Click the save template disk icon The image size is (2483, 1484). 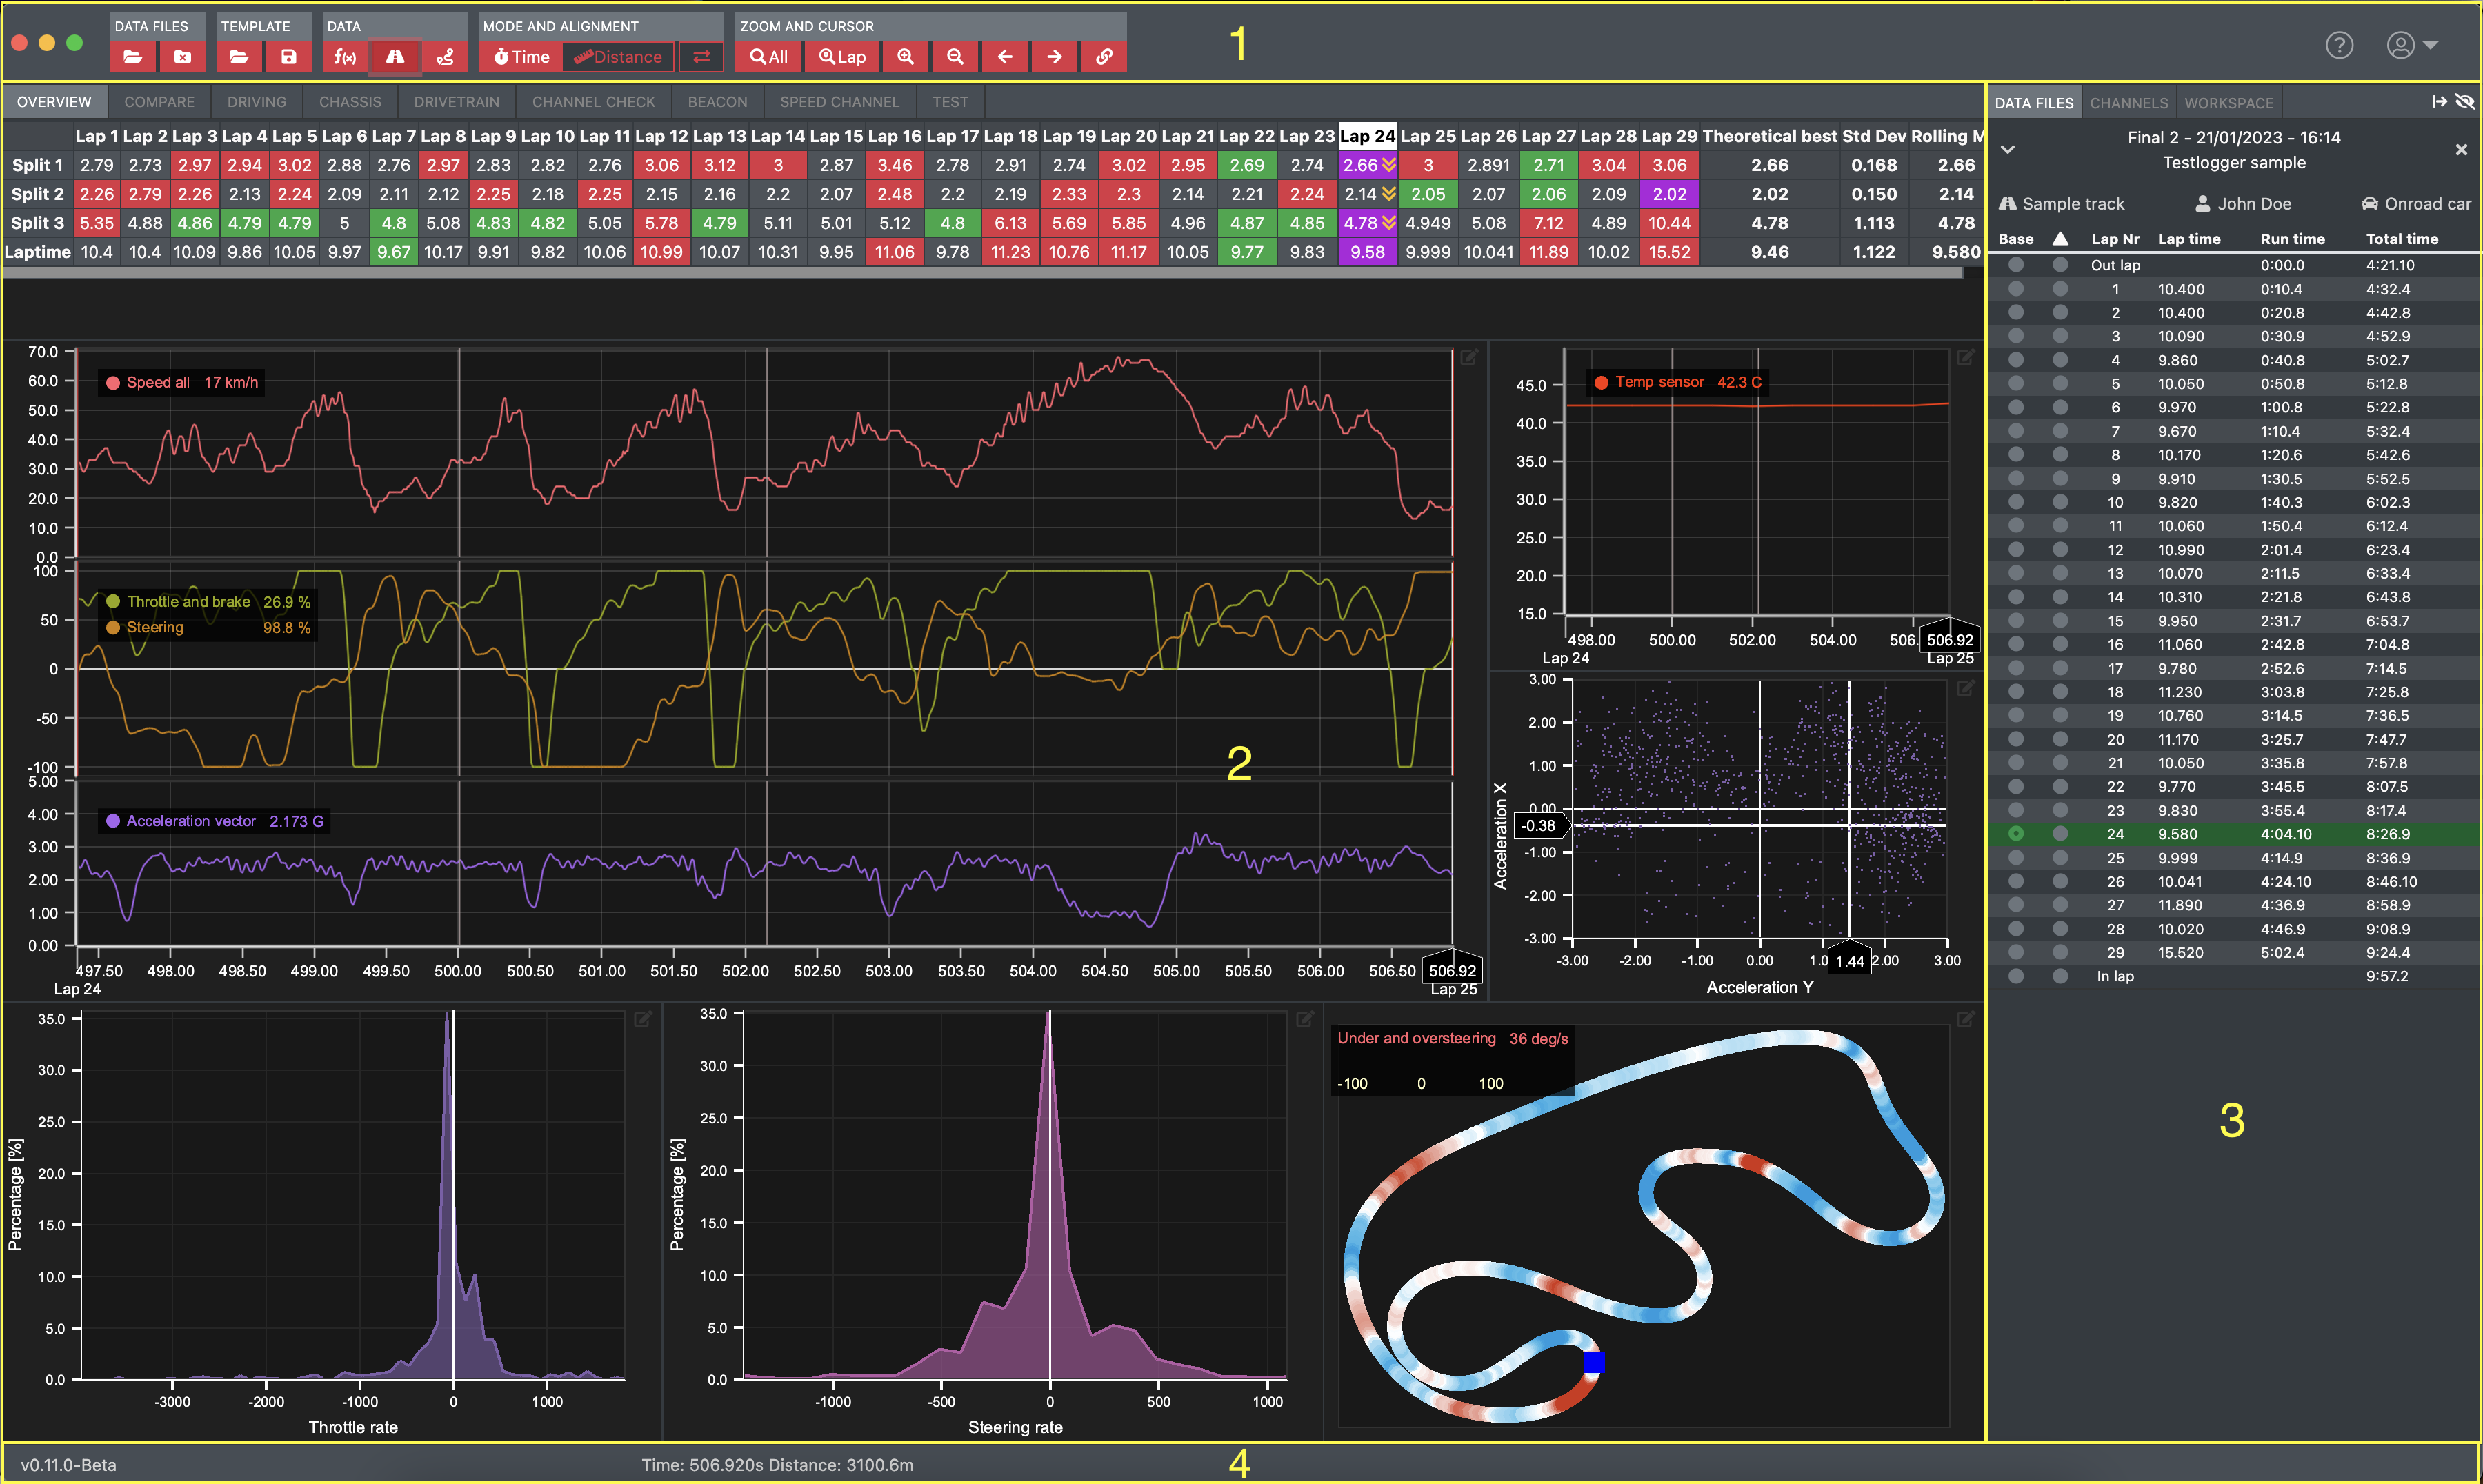tap(288, 57)
